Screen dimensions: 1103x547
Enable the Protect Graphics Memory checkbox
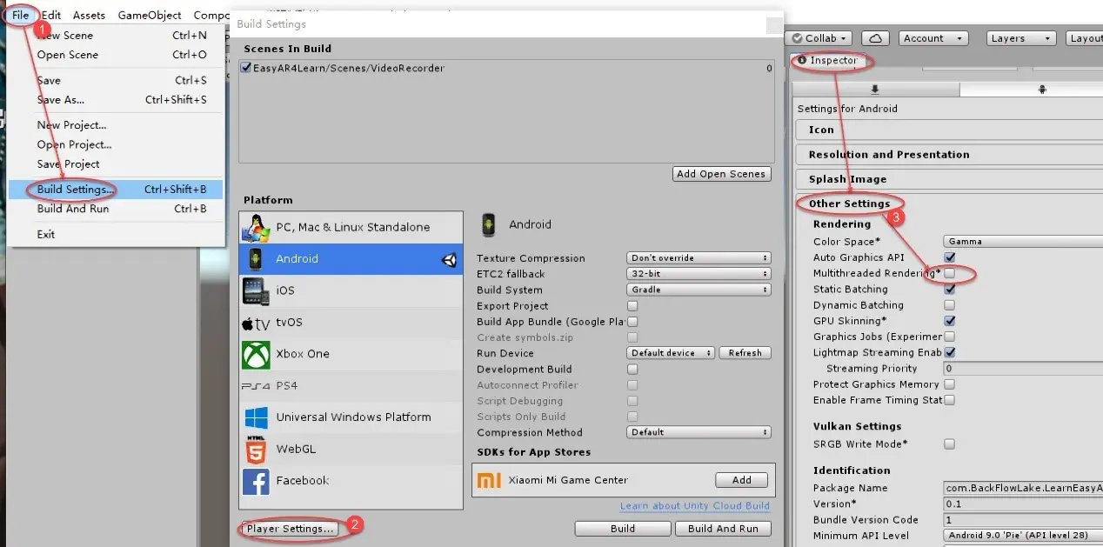tap(949, 384)
